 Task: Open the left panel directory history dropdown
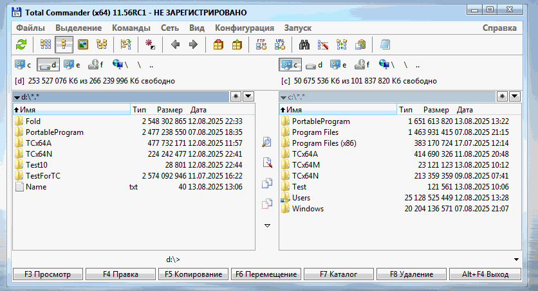248,97
